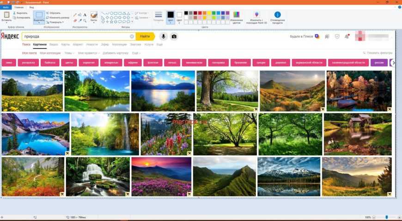The height and width of the screenshot is (221, 402).
Task: Open Edit colors (Изменение цветов)
Action: [237, 17]
